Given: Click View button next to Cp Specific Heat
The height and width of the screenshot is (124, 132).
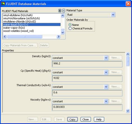Looking at the screenshot, I should (116, 72).
